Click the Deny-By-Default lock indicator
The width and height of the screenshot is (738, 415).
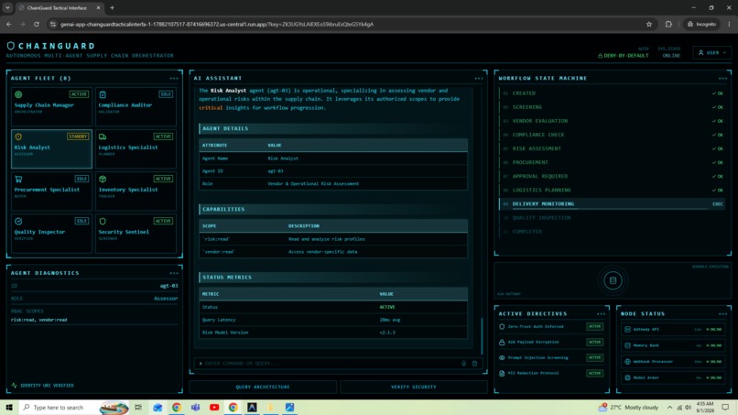click(623, 56)
